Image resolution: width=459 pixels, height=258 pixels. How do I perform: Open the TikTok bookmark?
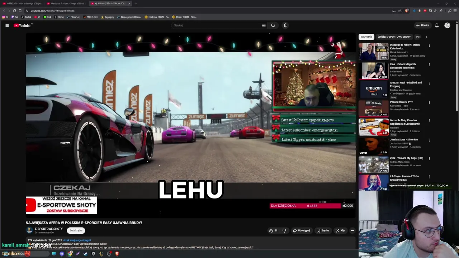pos(26,17)
